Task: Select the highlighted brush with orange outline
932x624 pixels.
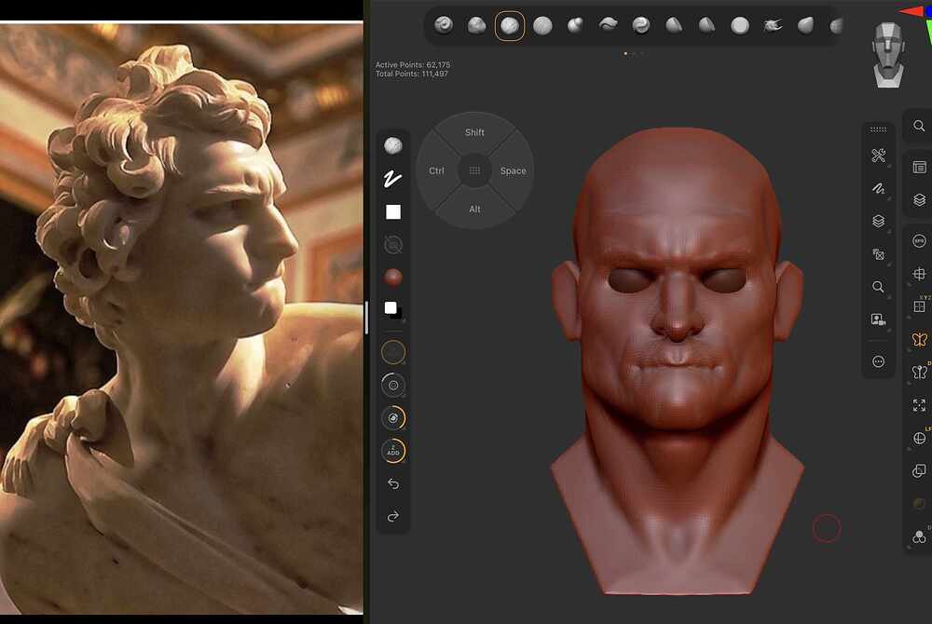Action: 510,25
